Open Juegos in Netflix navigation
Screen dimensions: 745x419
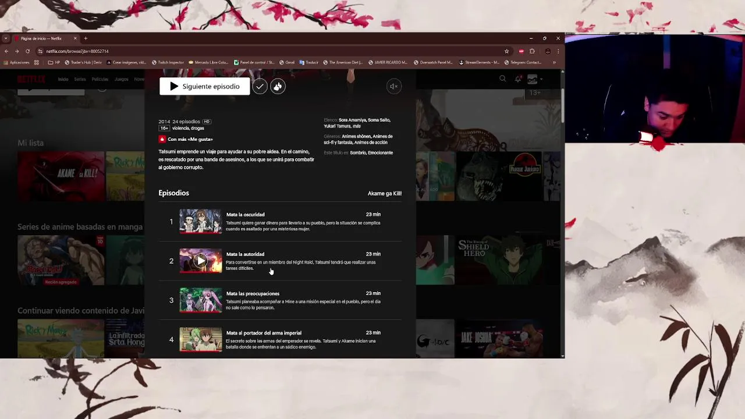click(x=121, y=79)
